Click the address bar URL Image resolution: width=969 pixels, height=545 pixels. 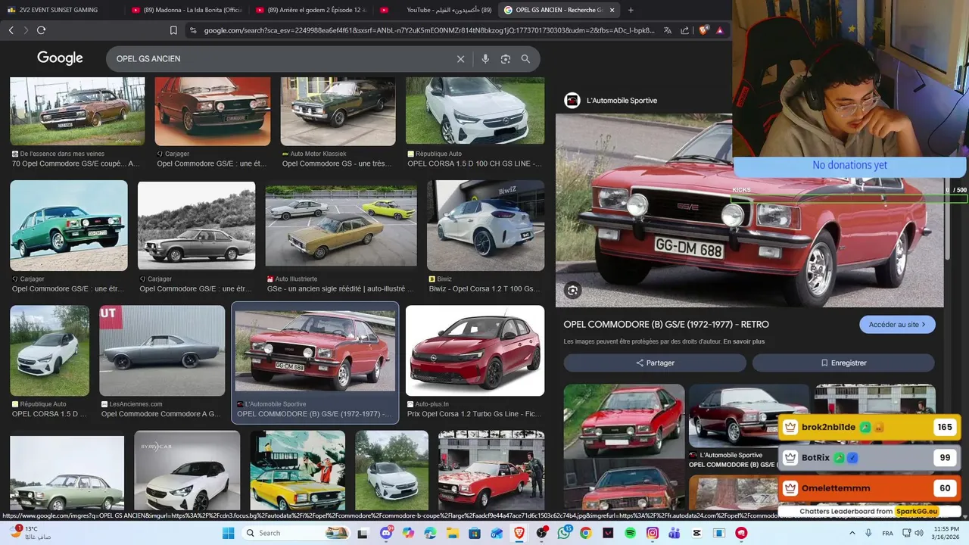pos(428,30)
